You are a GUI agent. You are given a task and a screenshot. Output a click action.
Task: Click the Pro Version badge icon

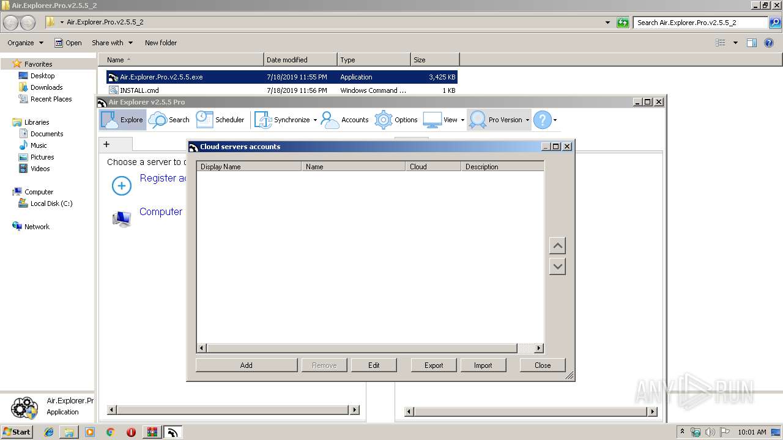pyautogui.click(x=478, y=120)
